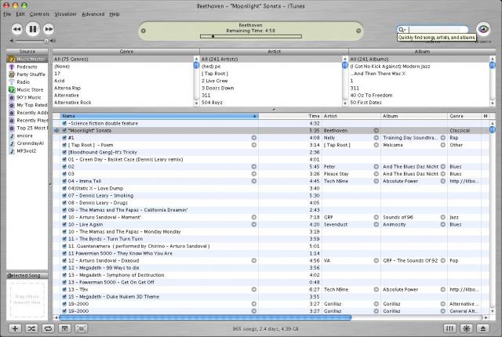The width and height of the screenshot is (502, 337).
Task: Open the MP3vol2 playlist
Action: 27,151
